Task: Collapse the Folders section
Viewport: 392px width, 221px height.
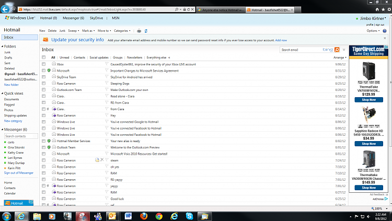Action: [x=2, y=46]
